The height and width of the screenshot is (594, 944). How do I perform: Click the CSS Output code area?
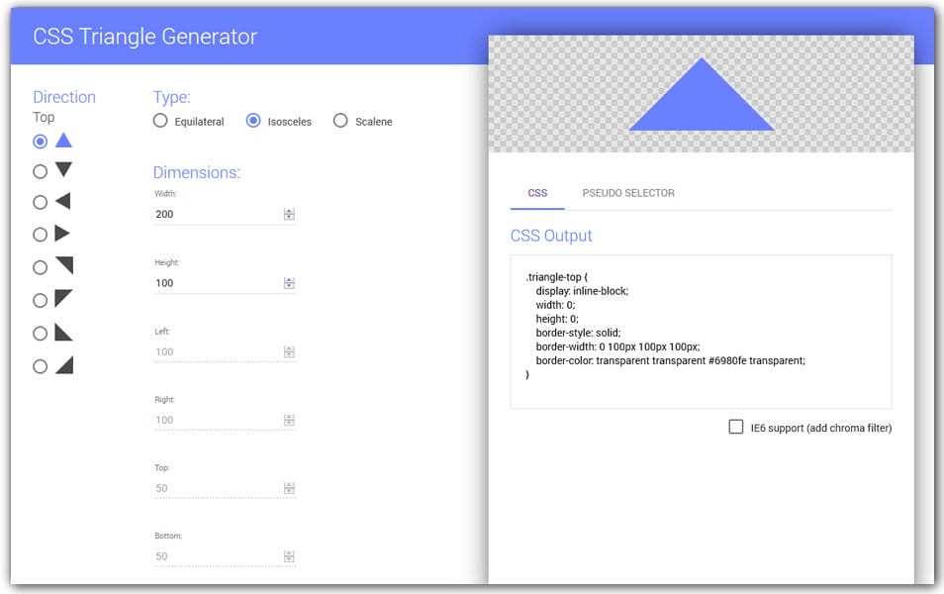coord(700,331)
